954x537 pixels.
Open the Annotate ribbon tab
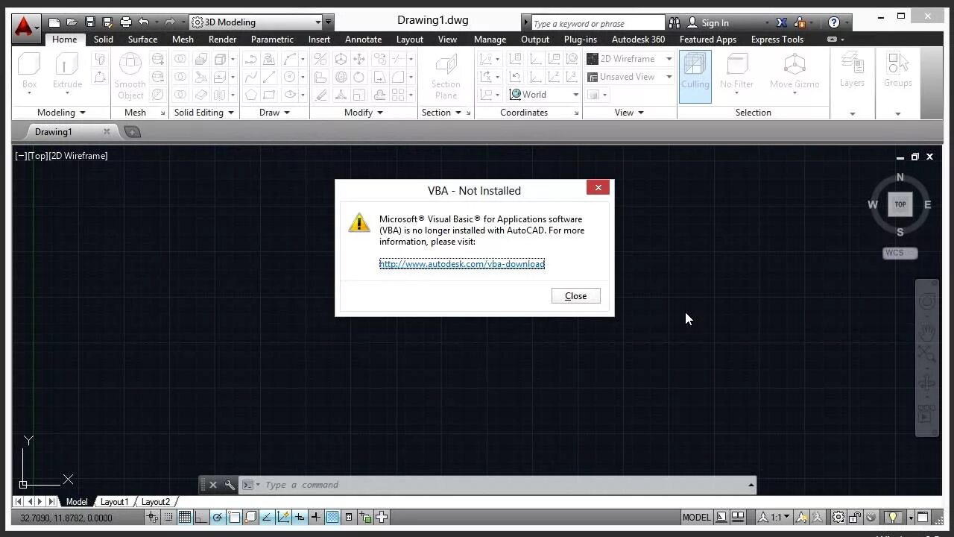363,39
